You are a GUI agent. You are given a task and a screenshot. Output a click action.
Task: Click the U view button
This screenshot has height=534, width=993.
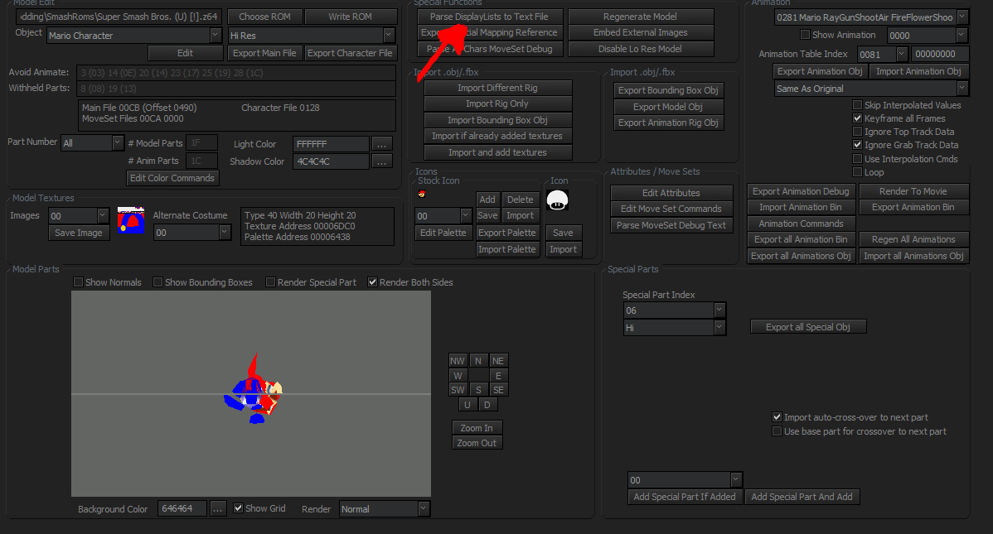pyautogui.click(x=467, y=405)
